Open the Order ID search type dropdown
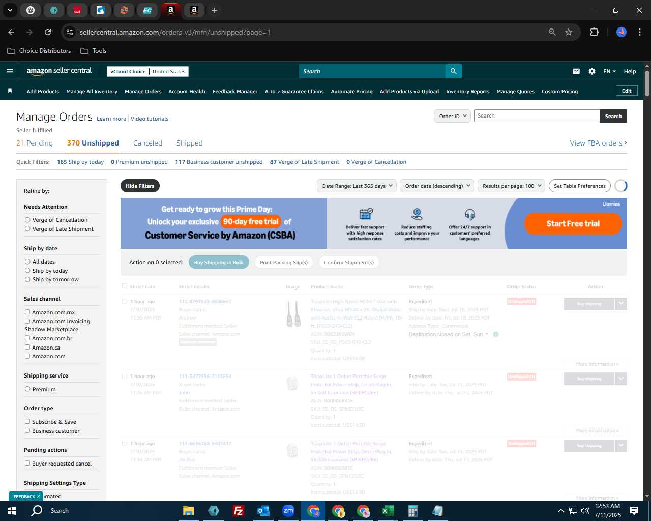 click(452, 116)
